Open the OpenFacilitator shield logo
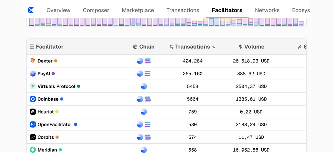This screenshot has width=333, height=153. coord(33,125)
